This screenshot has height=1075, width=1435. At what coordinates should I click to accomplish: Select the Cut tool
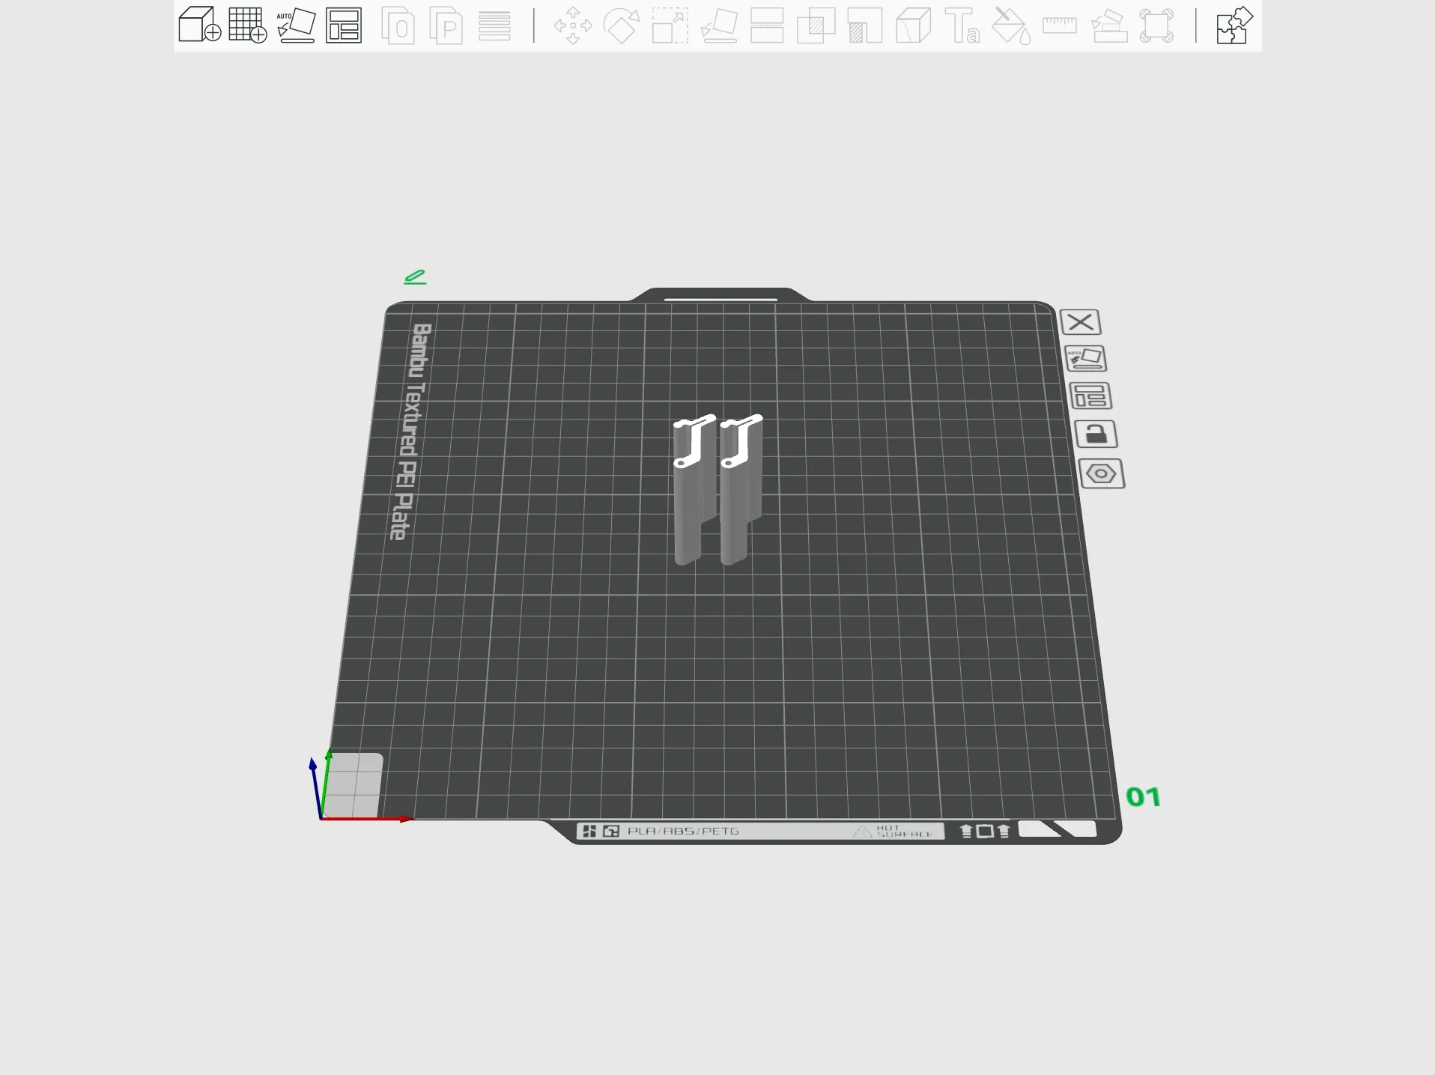[x=767, y=26]
